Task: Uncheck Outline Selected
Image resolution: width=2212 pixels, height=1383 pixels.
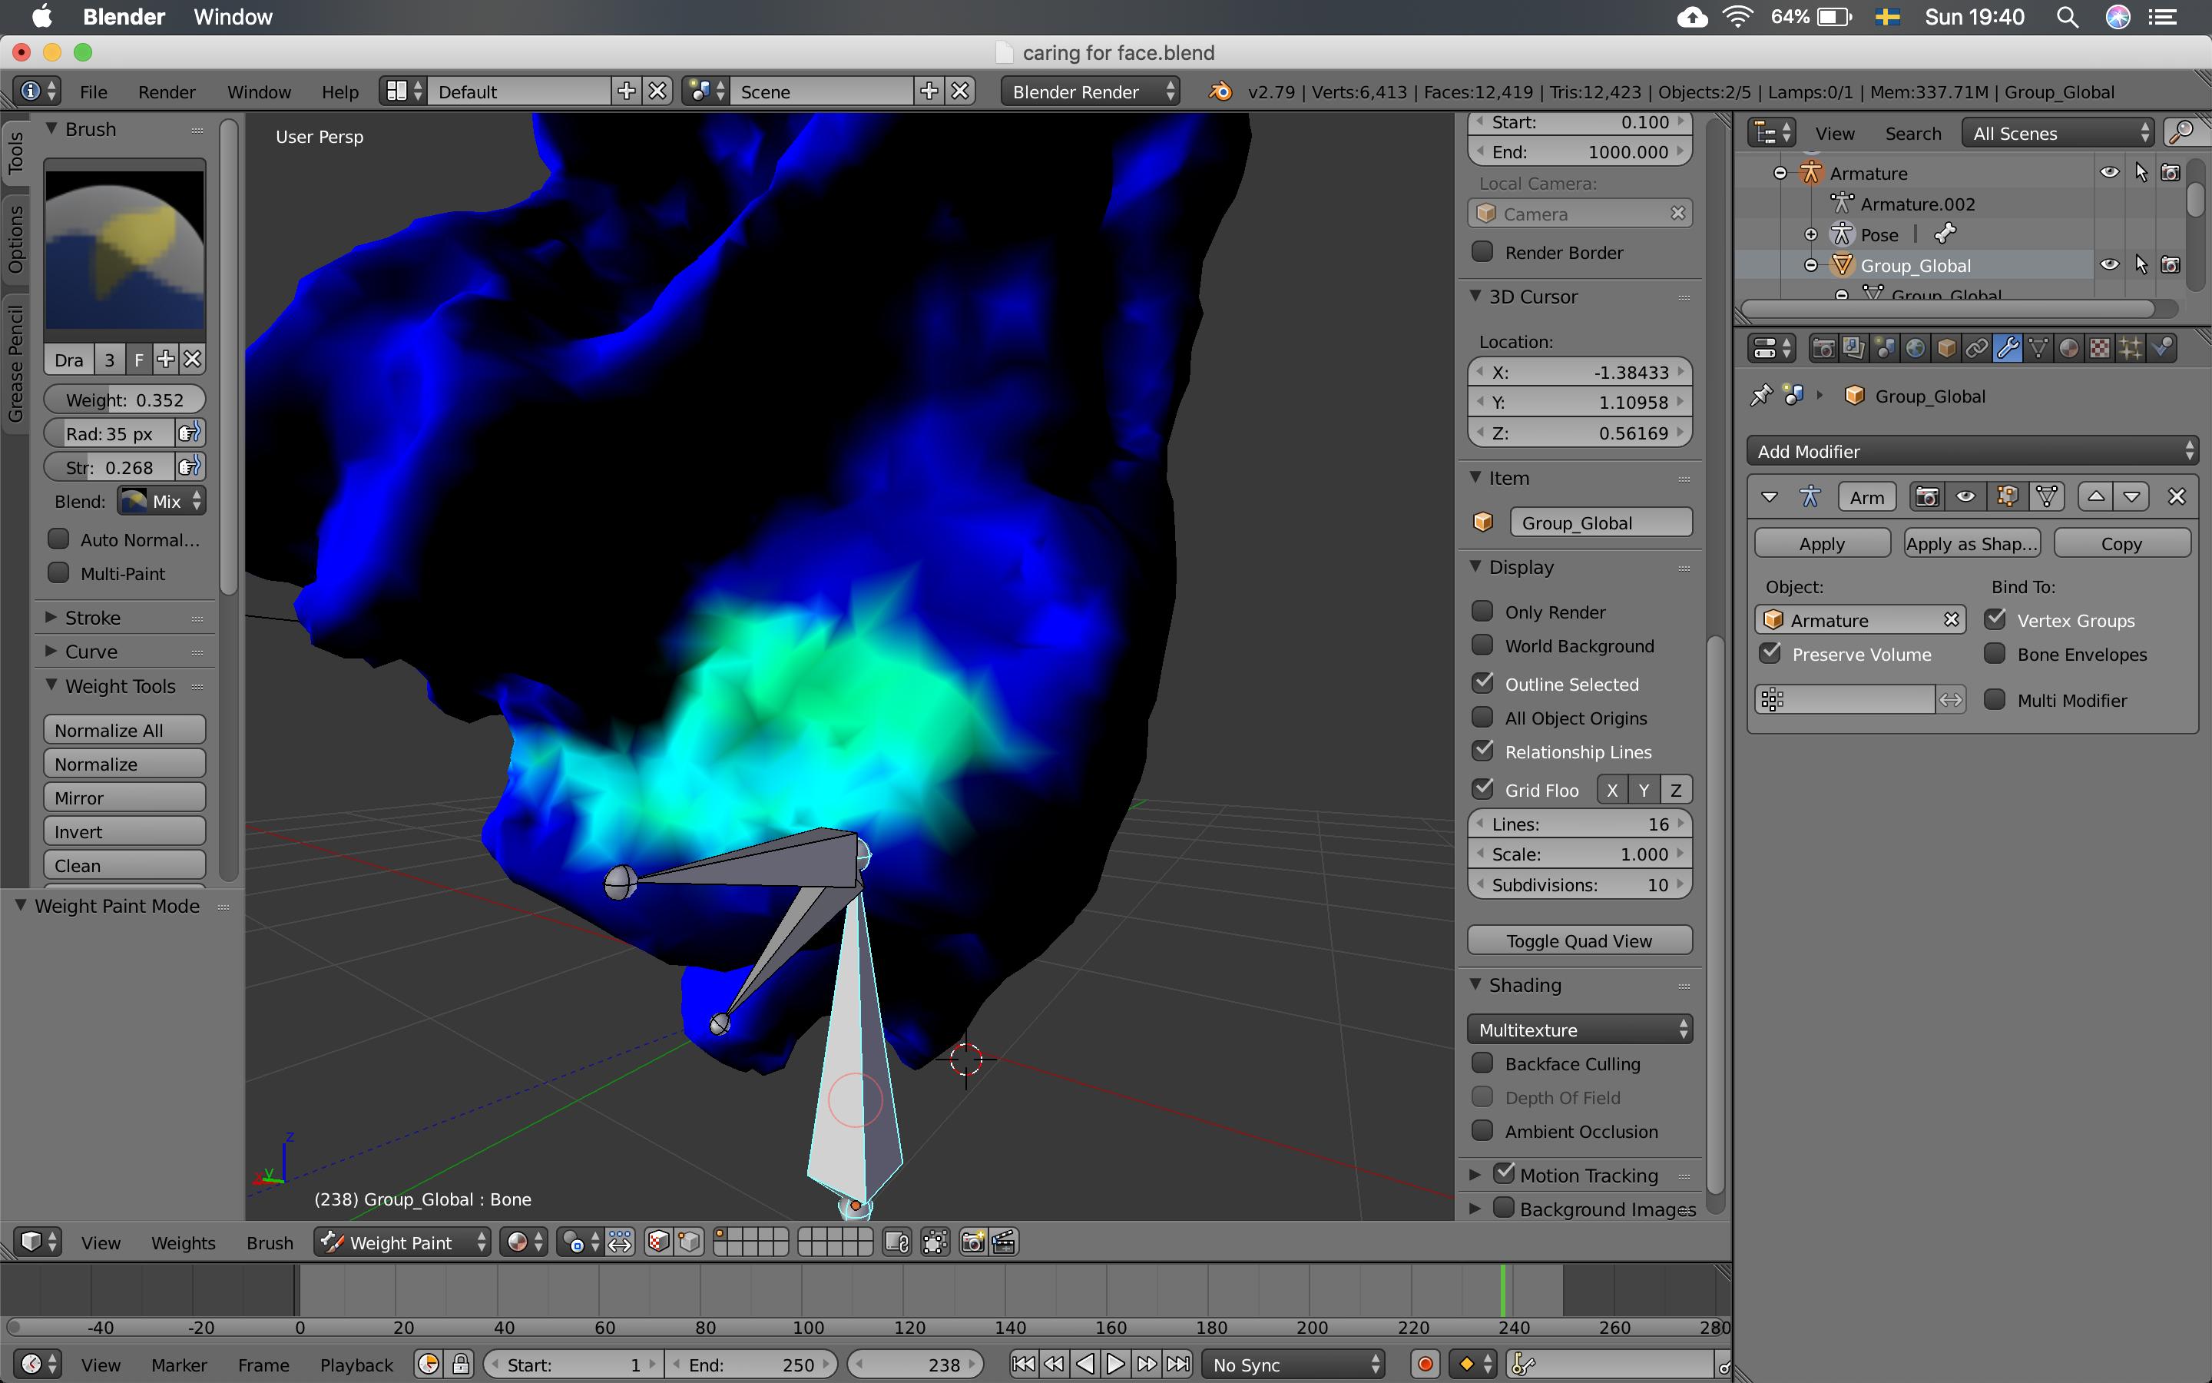Action: pyautogui.click(x=1482, y=683)
